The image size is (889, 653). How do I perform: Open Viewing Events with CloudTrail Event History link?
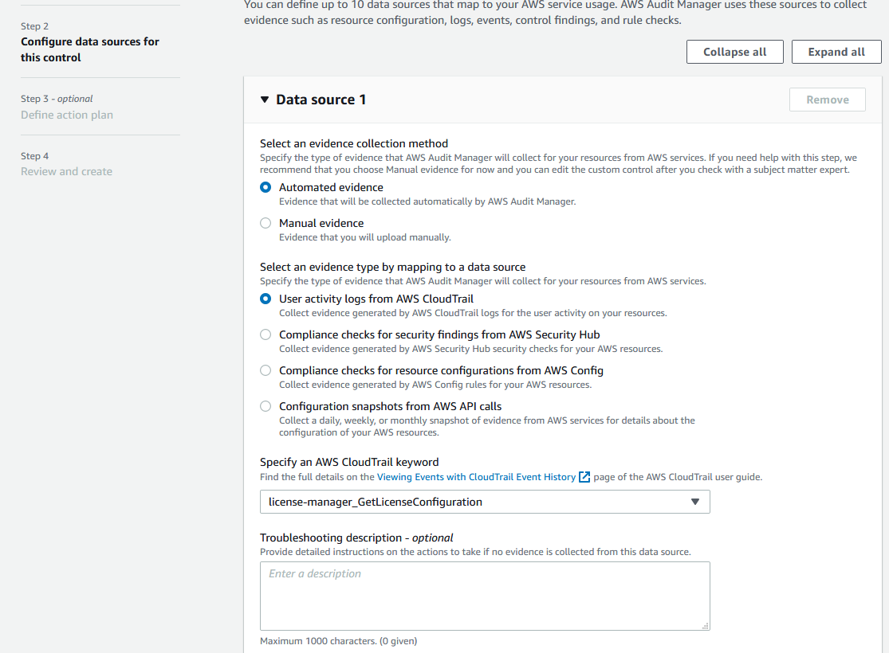click(x=476, y=477)
